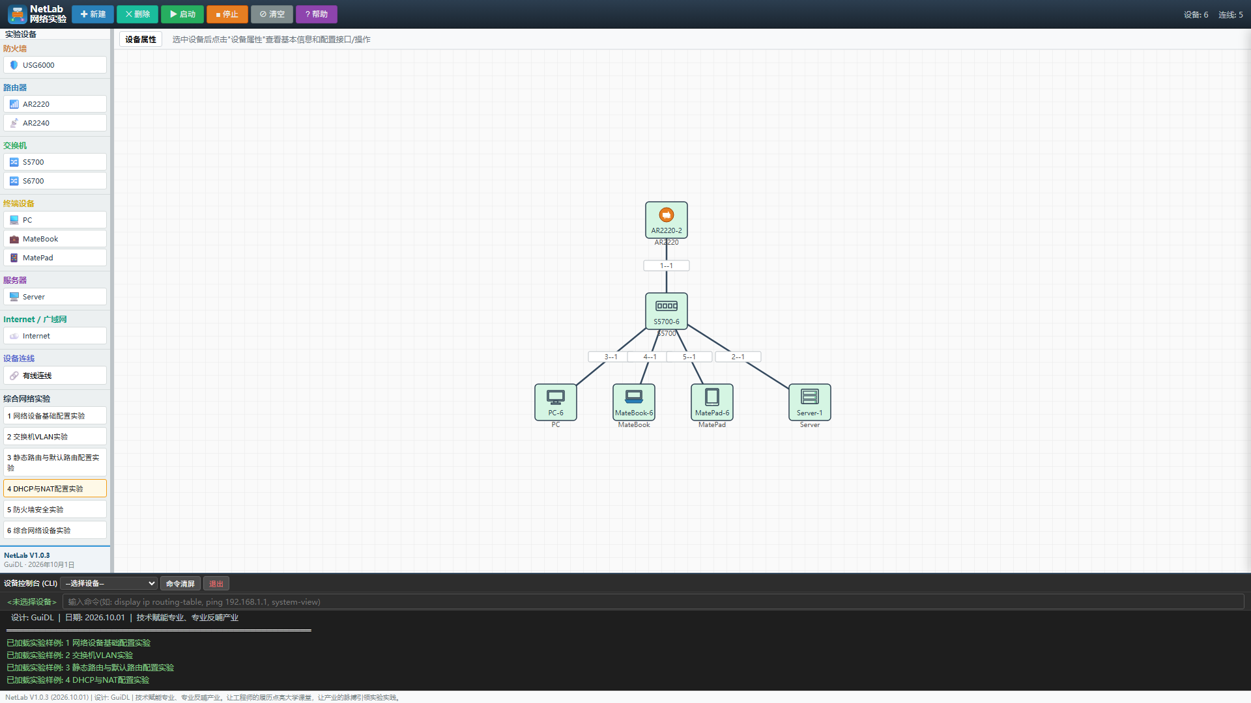The image size is (1251, 703).
Task: Pick the AR2220 router from device list
Action: 55,104
